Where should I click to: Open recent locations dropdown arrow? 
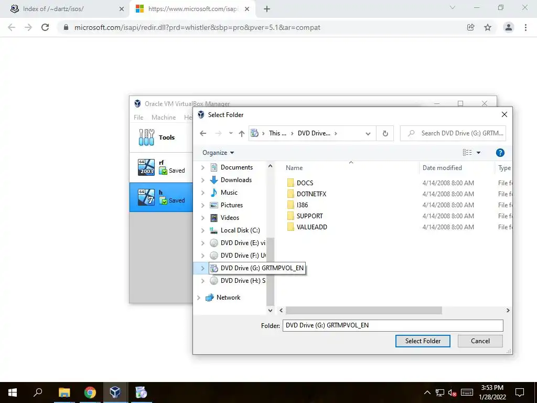coord(231,133)
